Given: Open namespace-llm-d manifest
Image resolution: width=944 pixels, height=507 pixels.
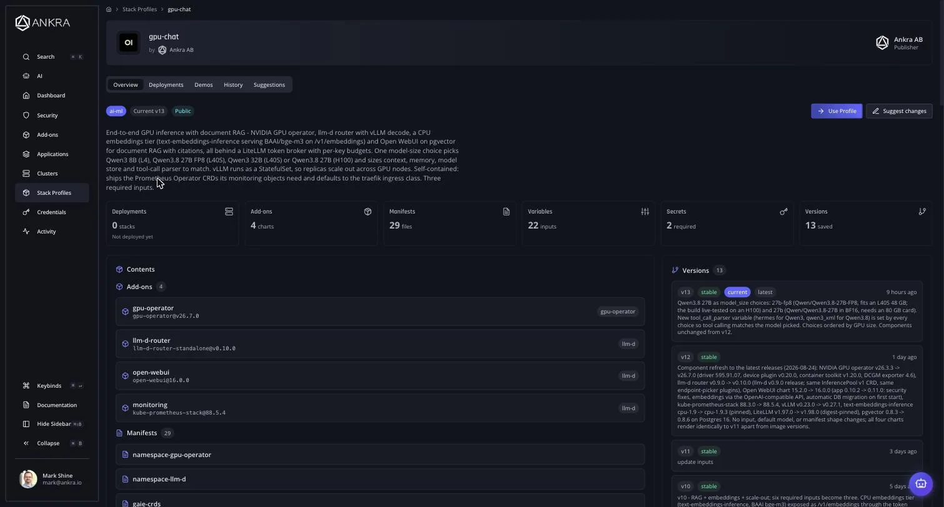Looking at the screenshot, I should point(380,479).
